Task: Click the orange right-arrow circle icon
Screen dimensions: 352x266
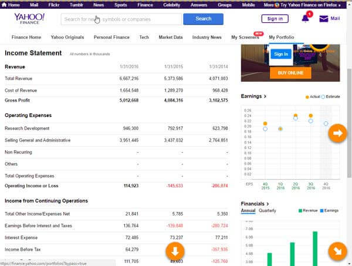Action: point(337,133)
